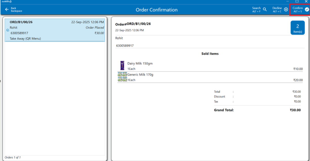Minimize the JustBilling window
The height and width of the screenshot is (161, 310).
[288, 2]
